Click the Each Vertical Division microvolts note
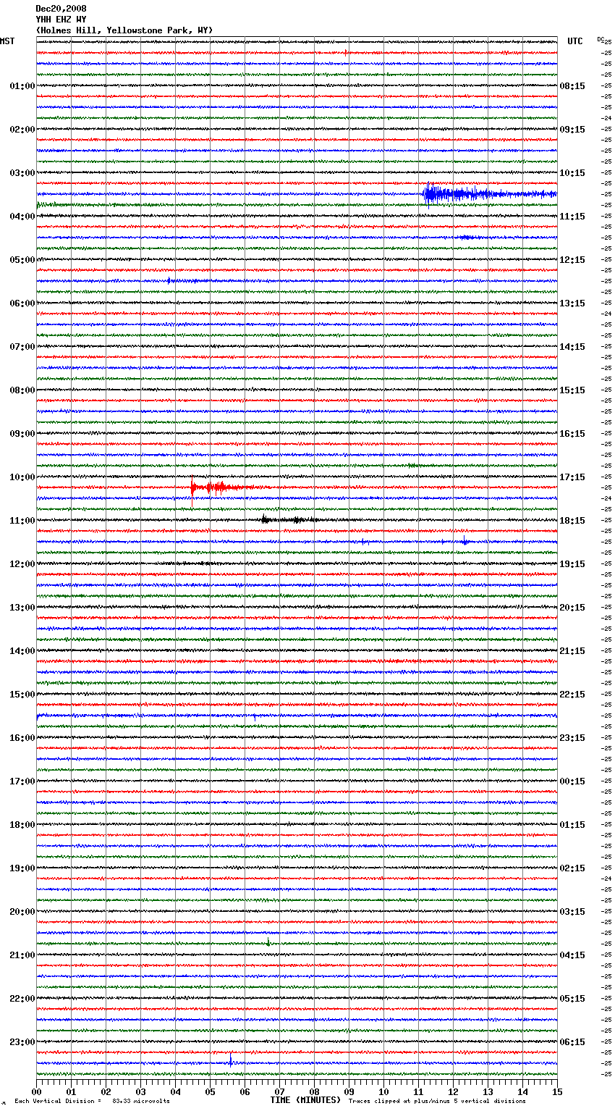 pos(92,1102)
